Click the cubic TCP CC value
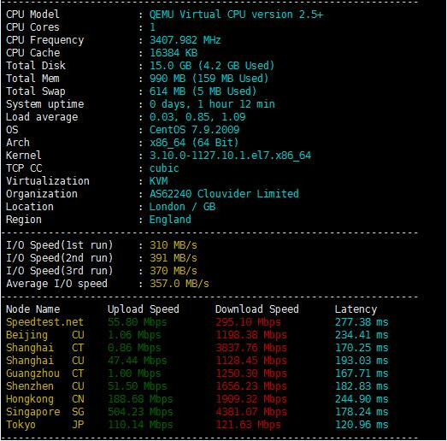Screen dimensions: 447x441 [x=164, y=168]
